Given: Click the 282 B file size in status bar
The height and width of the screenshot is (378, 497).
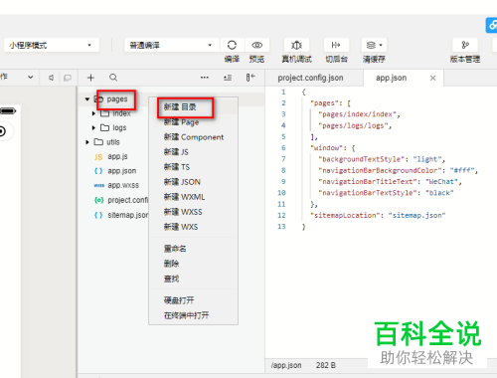Looking at the screenshot, I should tap(326, 365).
